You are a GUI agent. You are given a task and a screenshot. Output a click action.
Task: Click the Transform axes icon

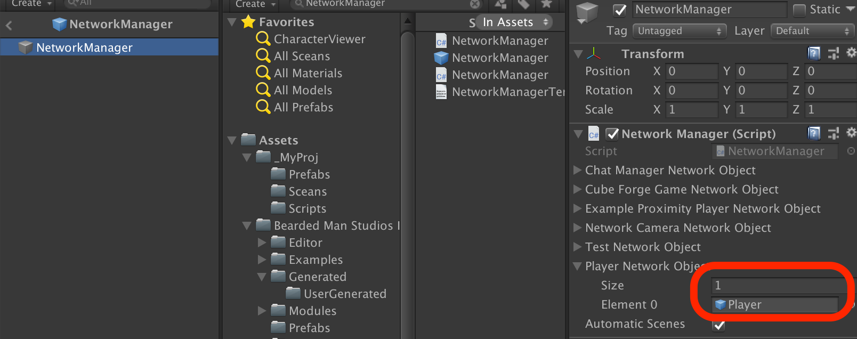pos(594,54)
